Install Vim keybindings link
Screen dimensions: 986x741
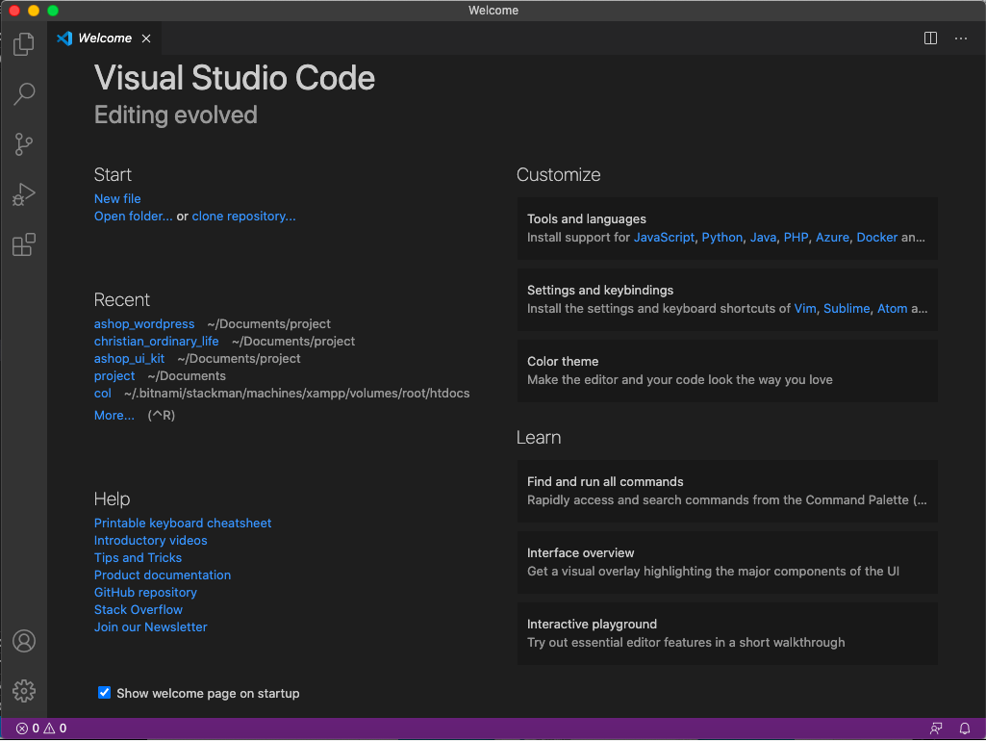[x=805, y=309]
